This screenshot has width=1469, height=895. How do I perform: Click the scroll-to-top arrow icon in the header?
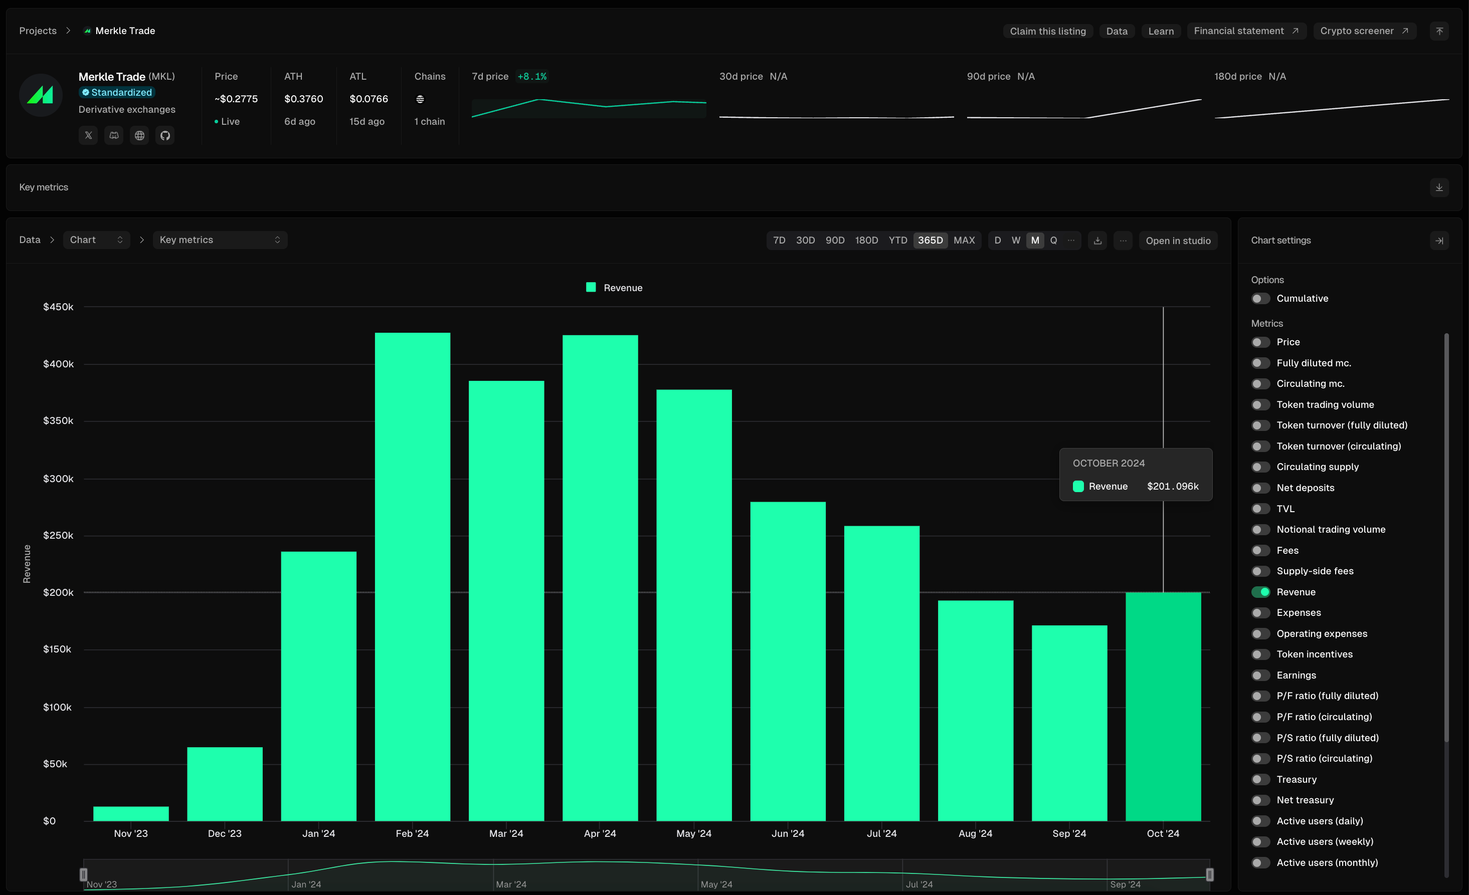click(x=1439, y=31)
